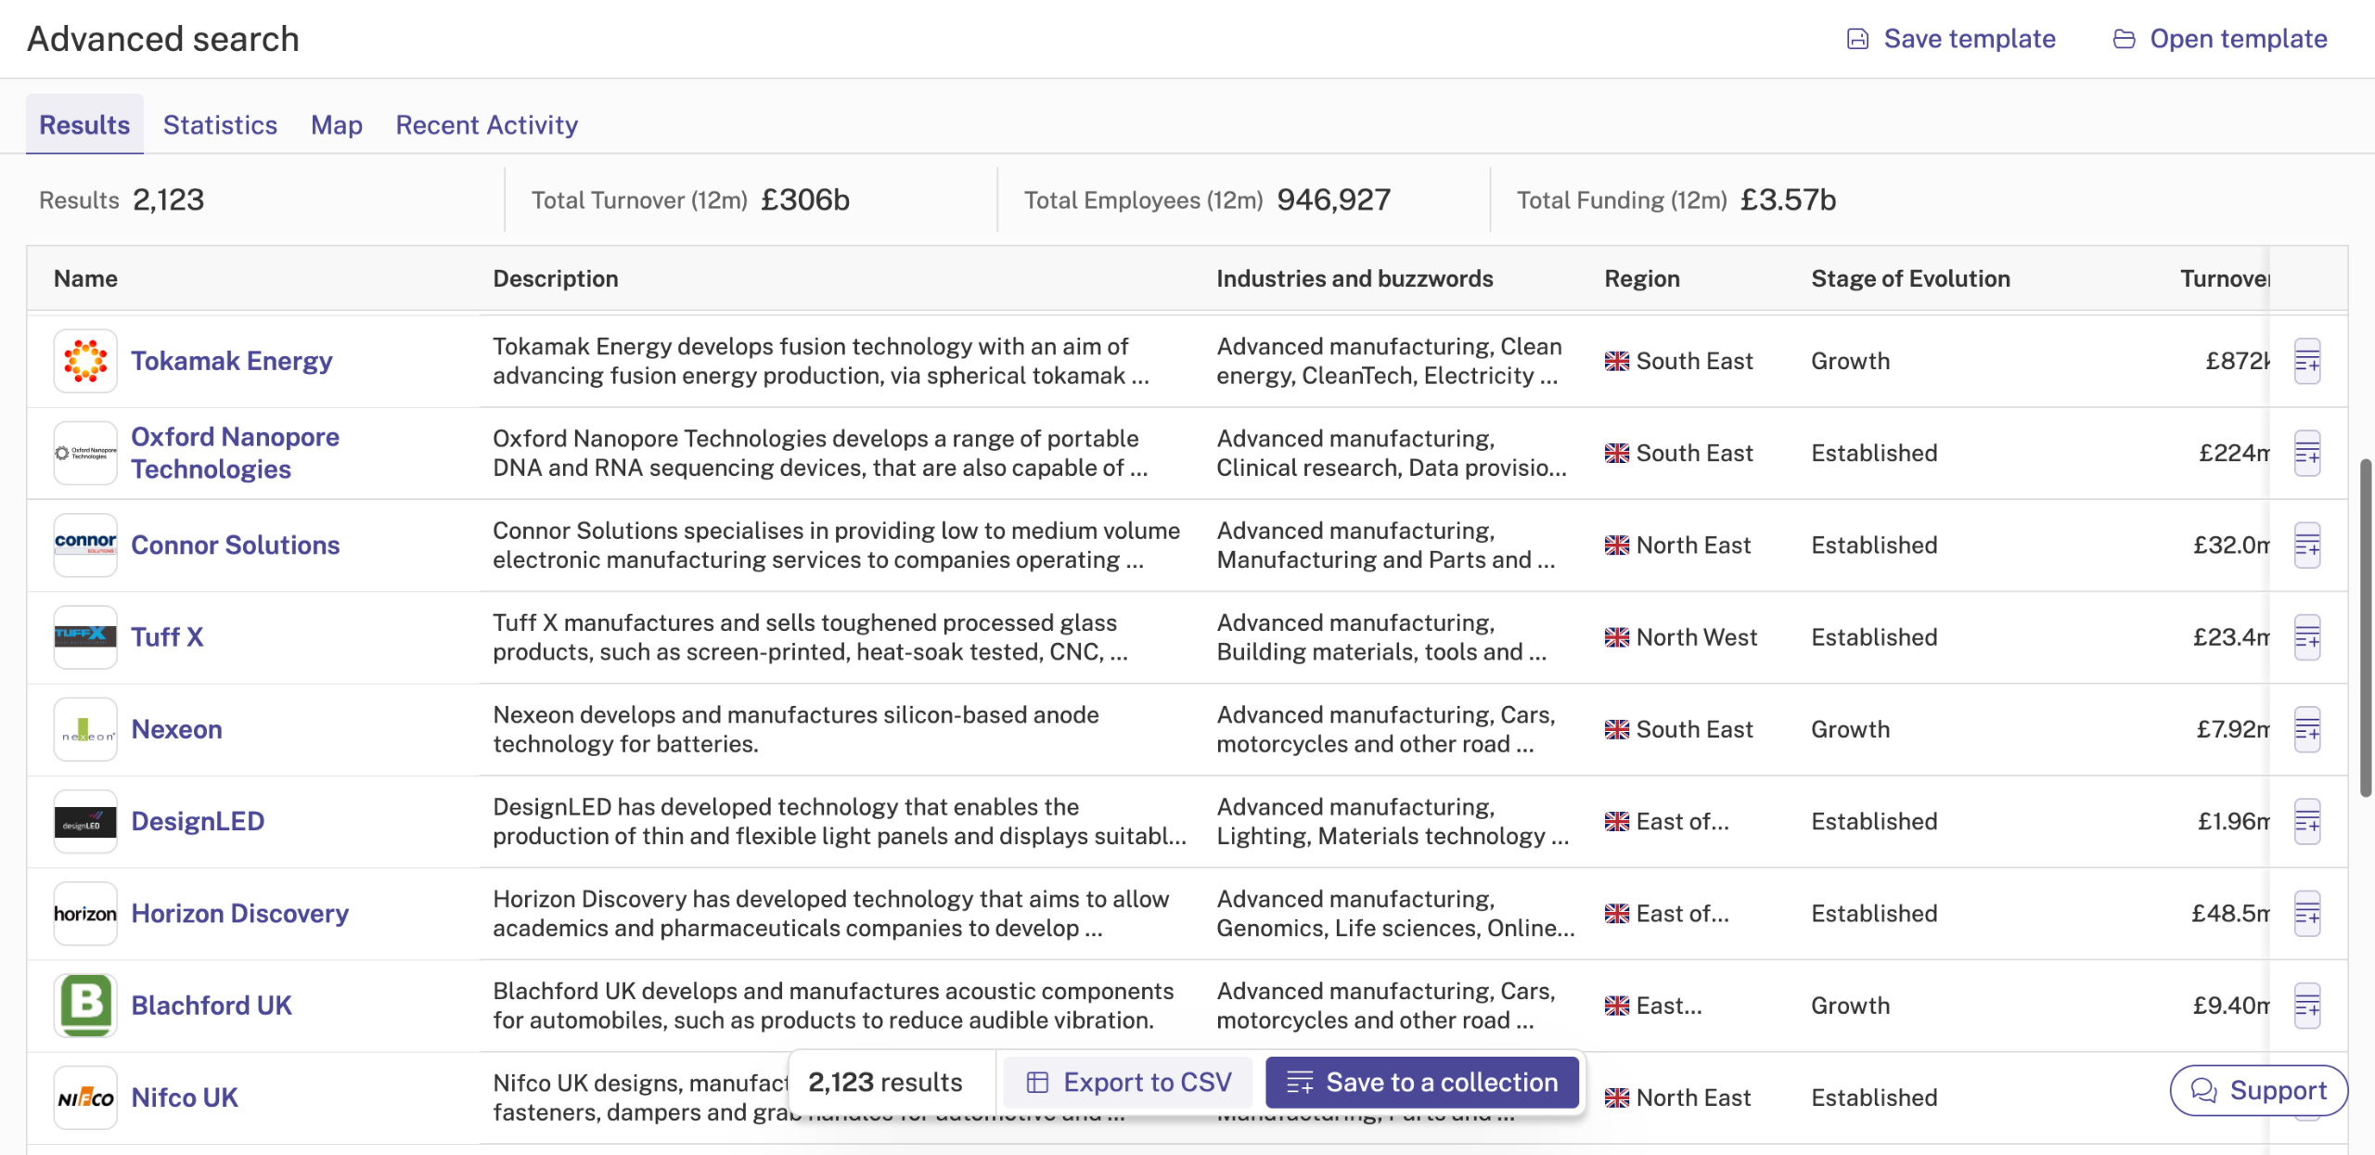Click the Blachford UK logo thumbnail
The height and width of the screenshot is (1155, 2375).
click(85, 1006)
